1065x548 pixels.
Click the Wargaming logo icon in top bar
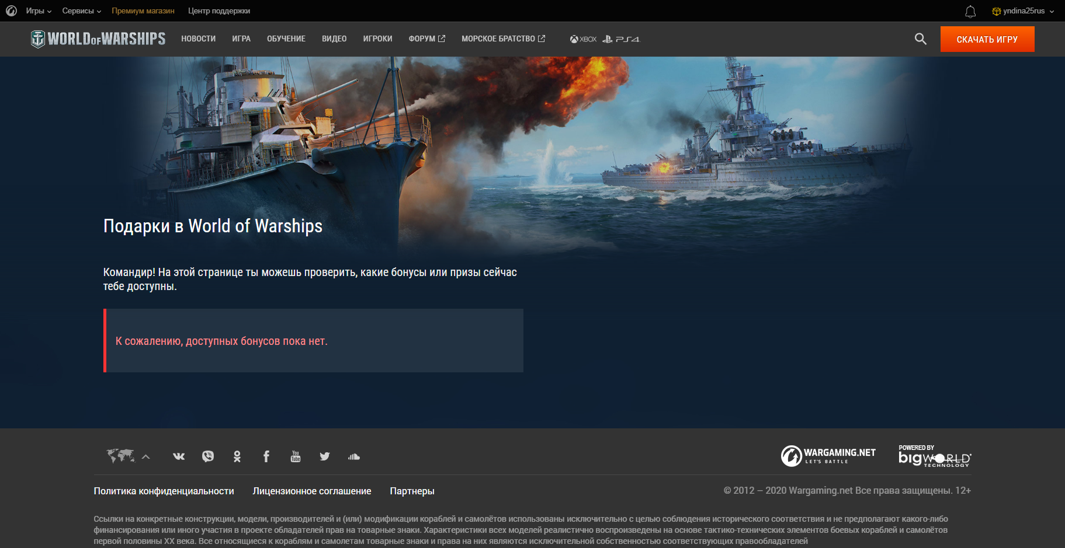(11, 11)
